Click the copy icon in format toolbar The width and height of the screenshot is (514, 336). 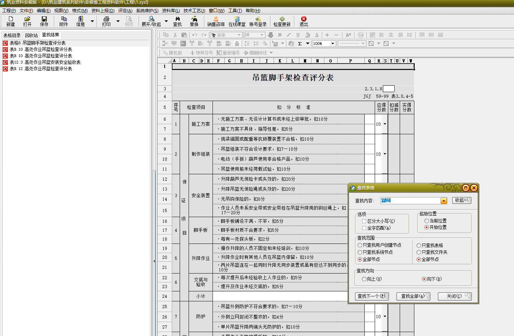pos(166,35)
